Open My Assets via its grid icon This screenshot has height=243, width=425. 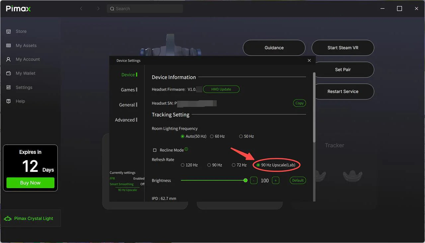(x=9, y=46)
